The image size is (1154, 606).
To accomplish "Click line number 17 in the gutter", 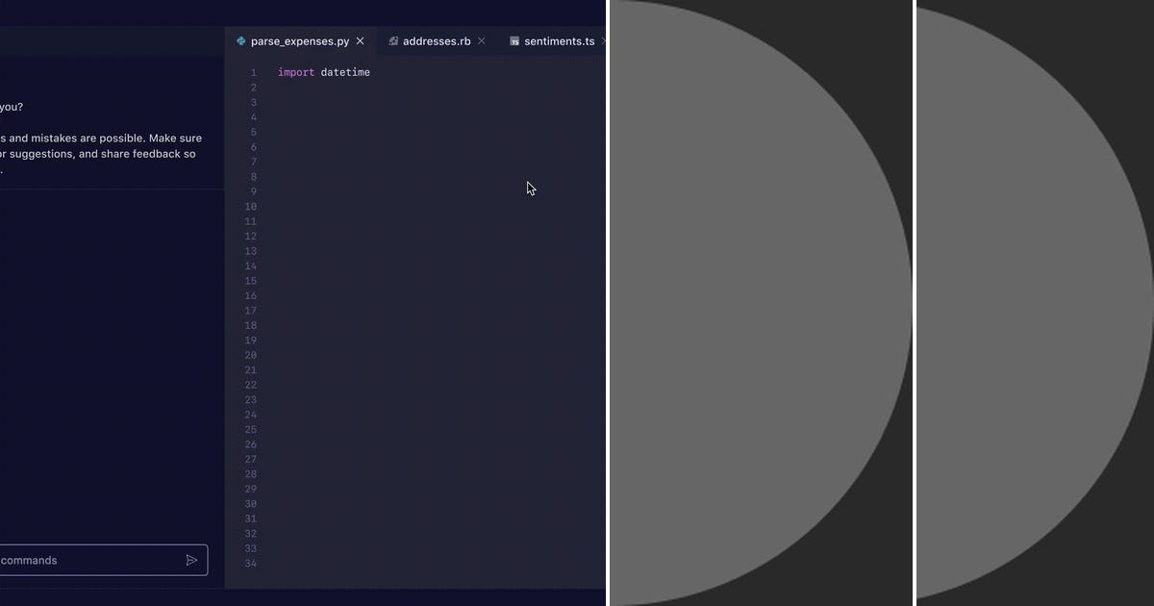I will coord(250,310).
